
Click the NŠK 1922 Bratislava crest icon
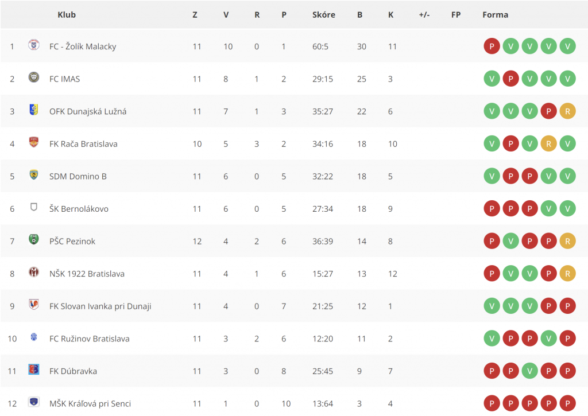(34, 272)
